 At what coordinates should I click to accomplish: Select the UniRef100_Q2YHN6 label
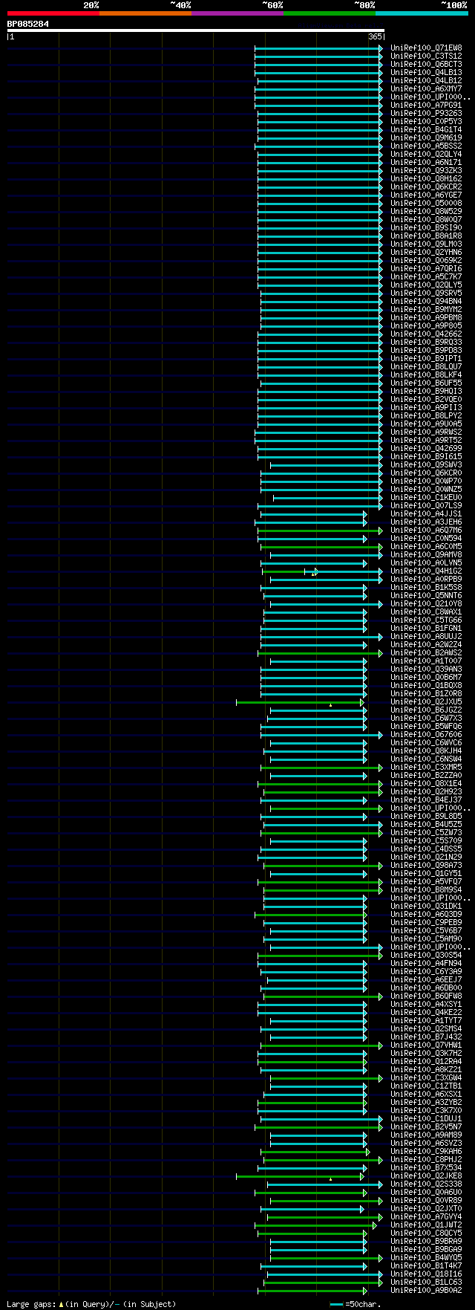pos(426,252)
